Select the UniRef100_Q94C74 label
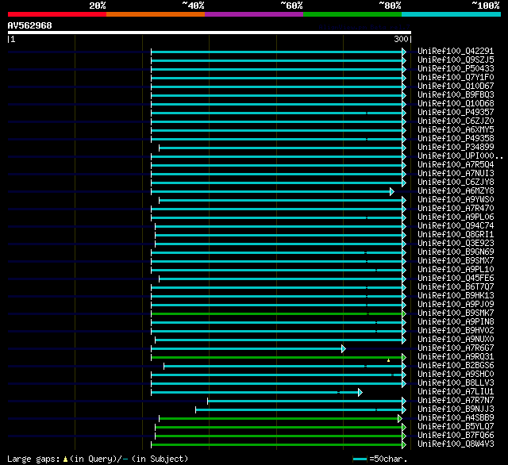The width and height of the screenshot is (508, 465). (456, 226)
